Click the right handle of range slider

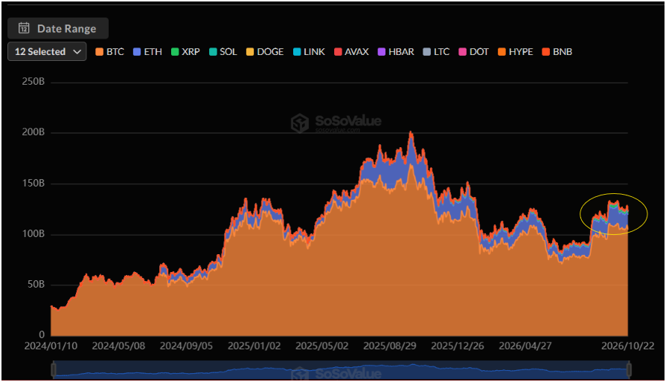629,369
